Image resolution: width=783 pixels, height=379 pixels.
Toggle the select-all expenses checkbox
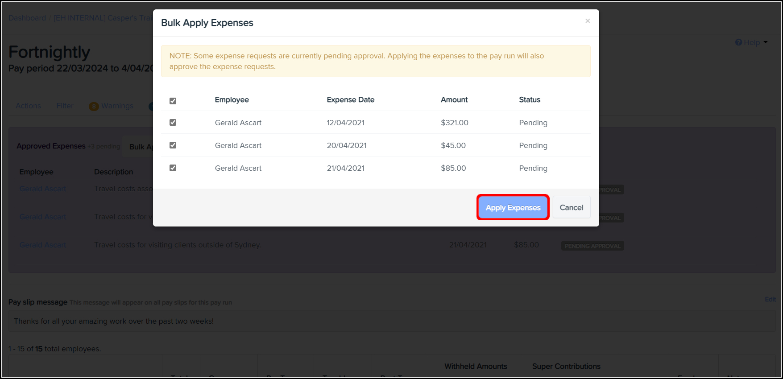click(x=173, y=101)
